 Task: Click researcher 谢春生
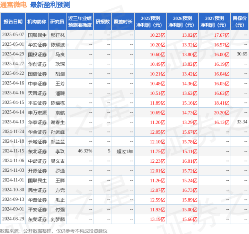(58, 123)
